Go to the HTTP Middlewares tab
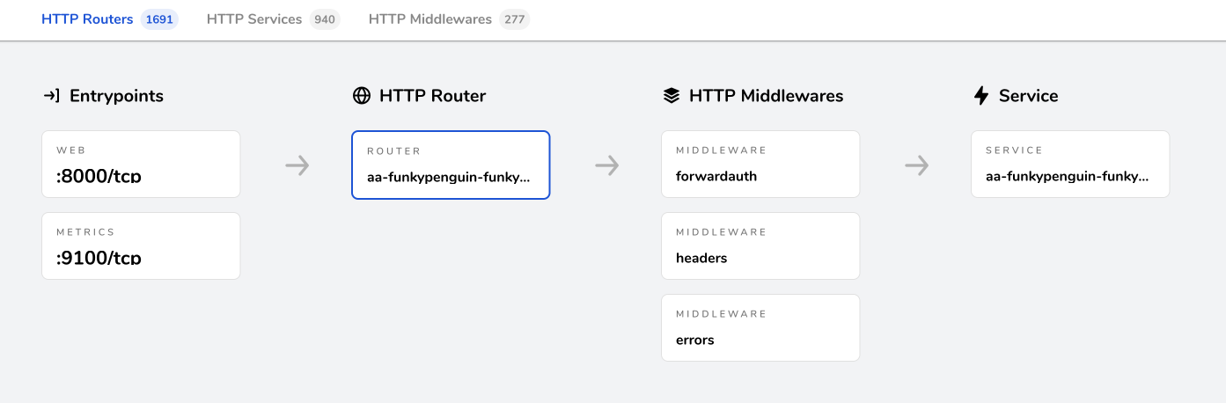 pos(429,19)
